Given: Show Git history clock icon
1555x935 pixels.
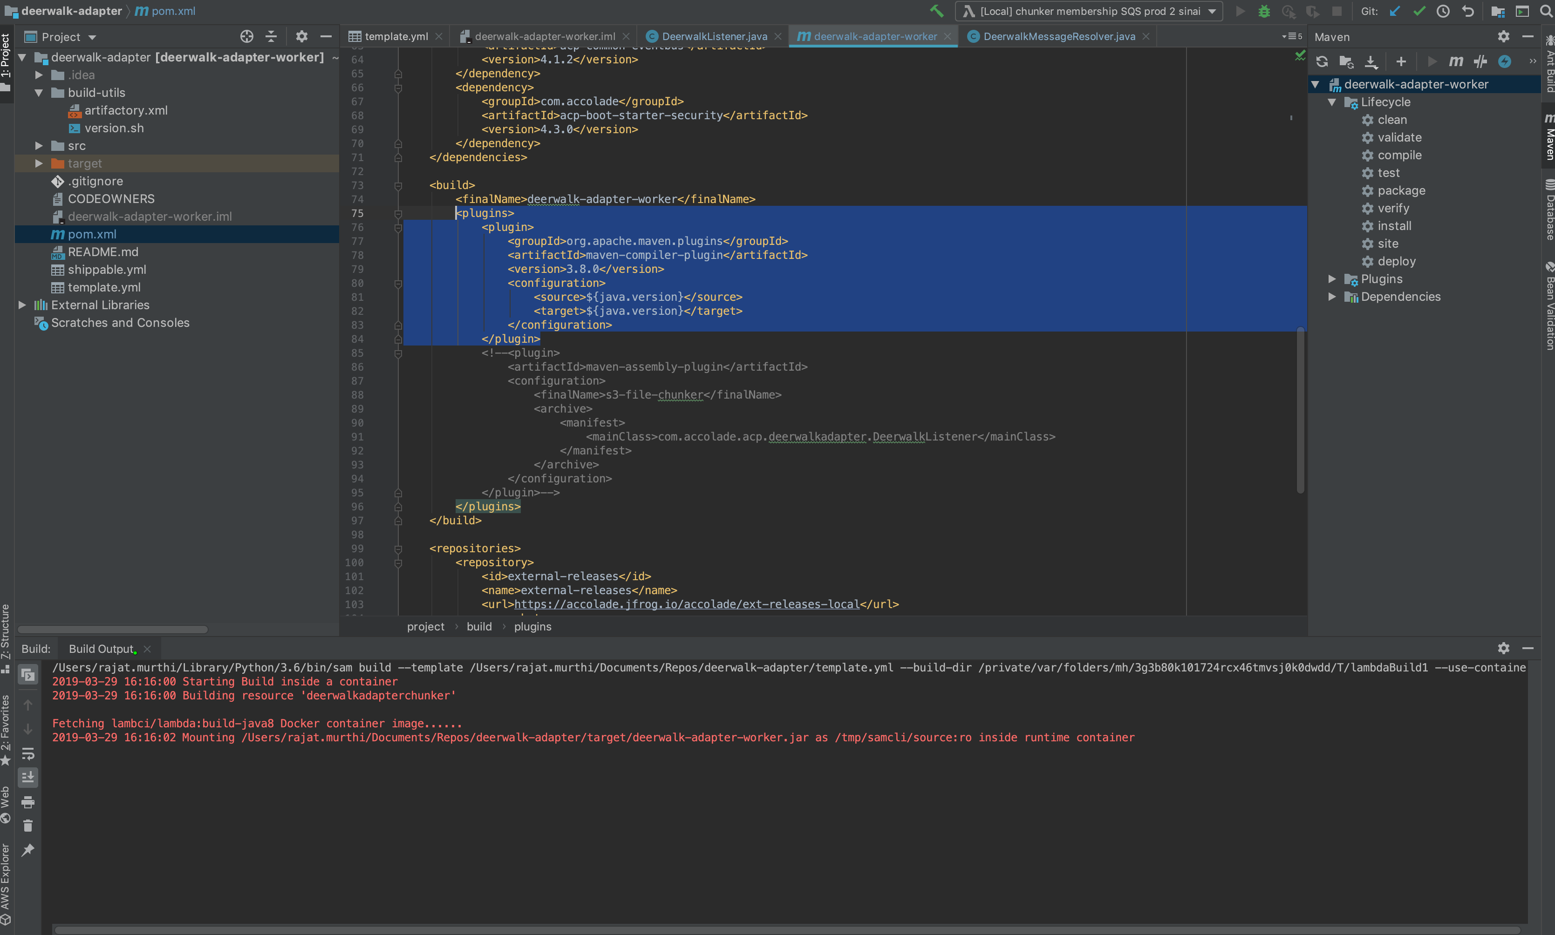Looking at the screenshot, I should tap(1443, 11).
